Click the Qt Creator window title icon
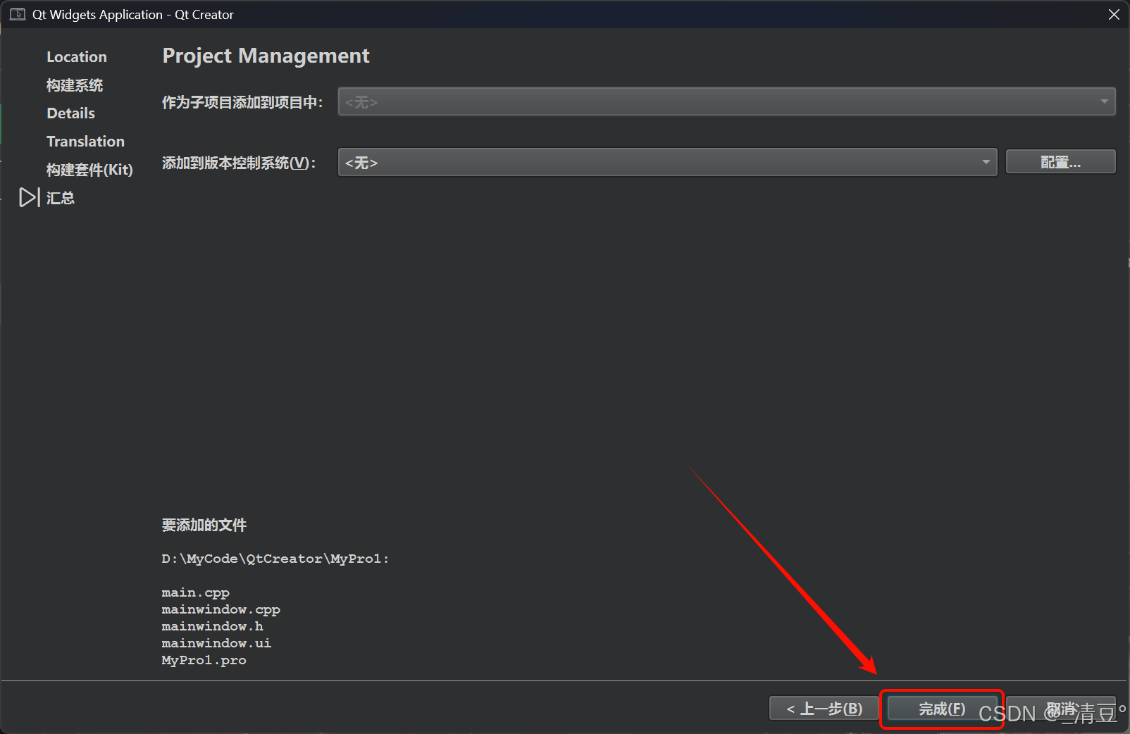 [x=18, y=14]
